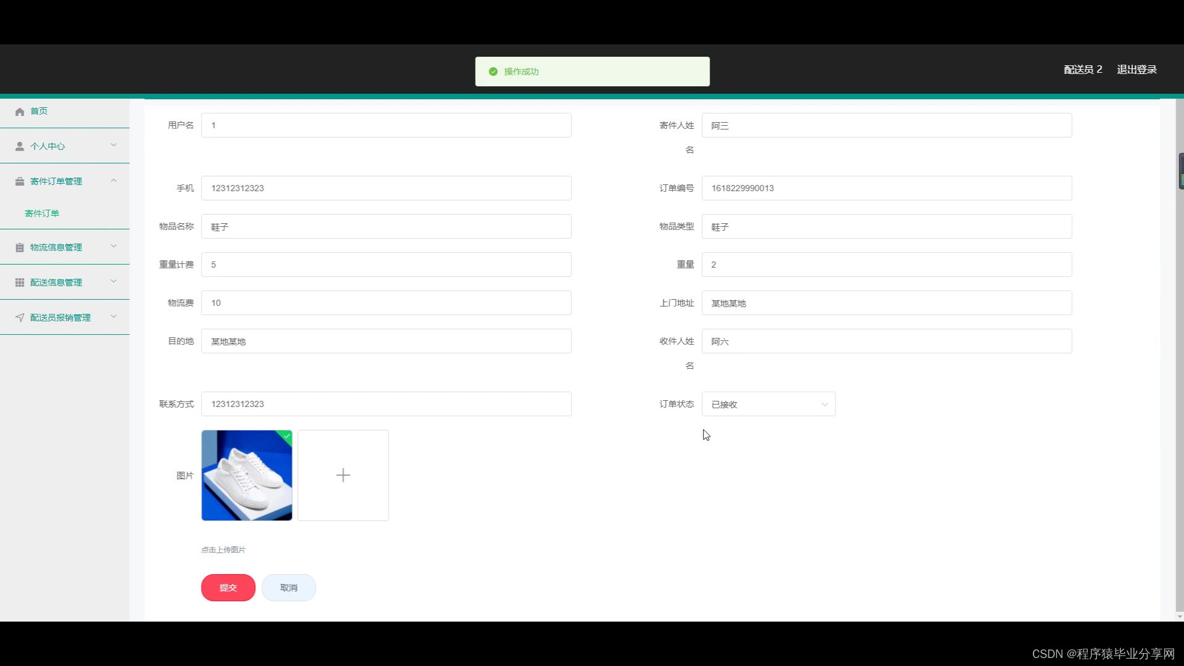Screen dimensions: 1184x666
Task: Expand the 配送员报销管理 chevron
Action: [x=113, y=317]
